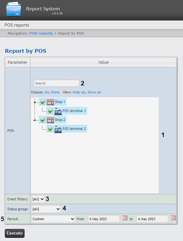Click the Execute button

[15, 233]
